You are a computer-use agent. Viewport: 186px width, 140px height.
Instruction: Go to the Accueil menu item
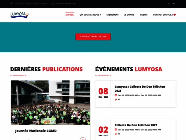(x=70, y=15)
